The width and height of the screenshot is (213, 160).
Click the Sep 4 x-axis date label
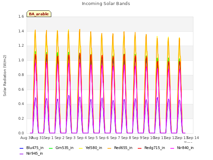click(x=82, y=138)
